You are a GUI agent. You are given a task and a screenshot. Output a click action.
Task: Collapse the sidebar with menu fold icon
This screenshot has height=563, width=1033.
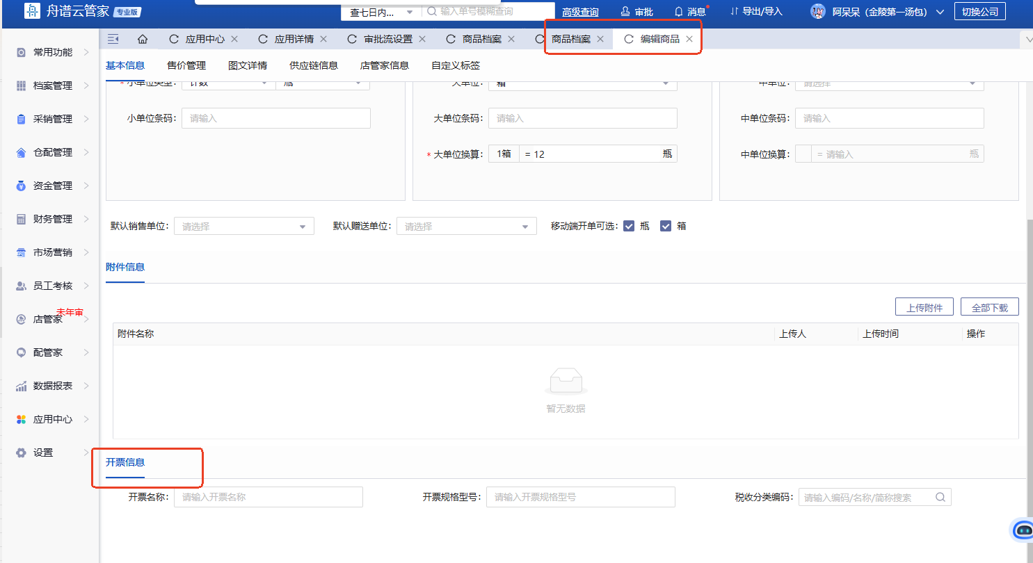(113, 39)
